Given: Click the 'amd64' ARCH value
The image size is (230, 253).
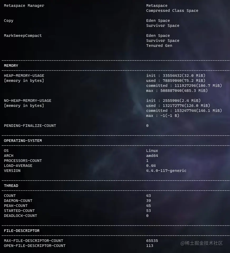Looking at the screenshot, I should coord(152,156).
